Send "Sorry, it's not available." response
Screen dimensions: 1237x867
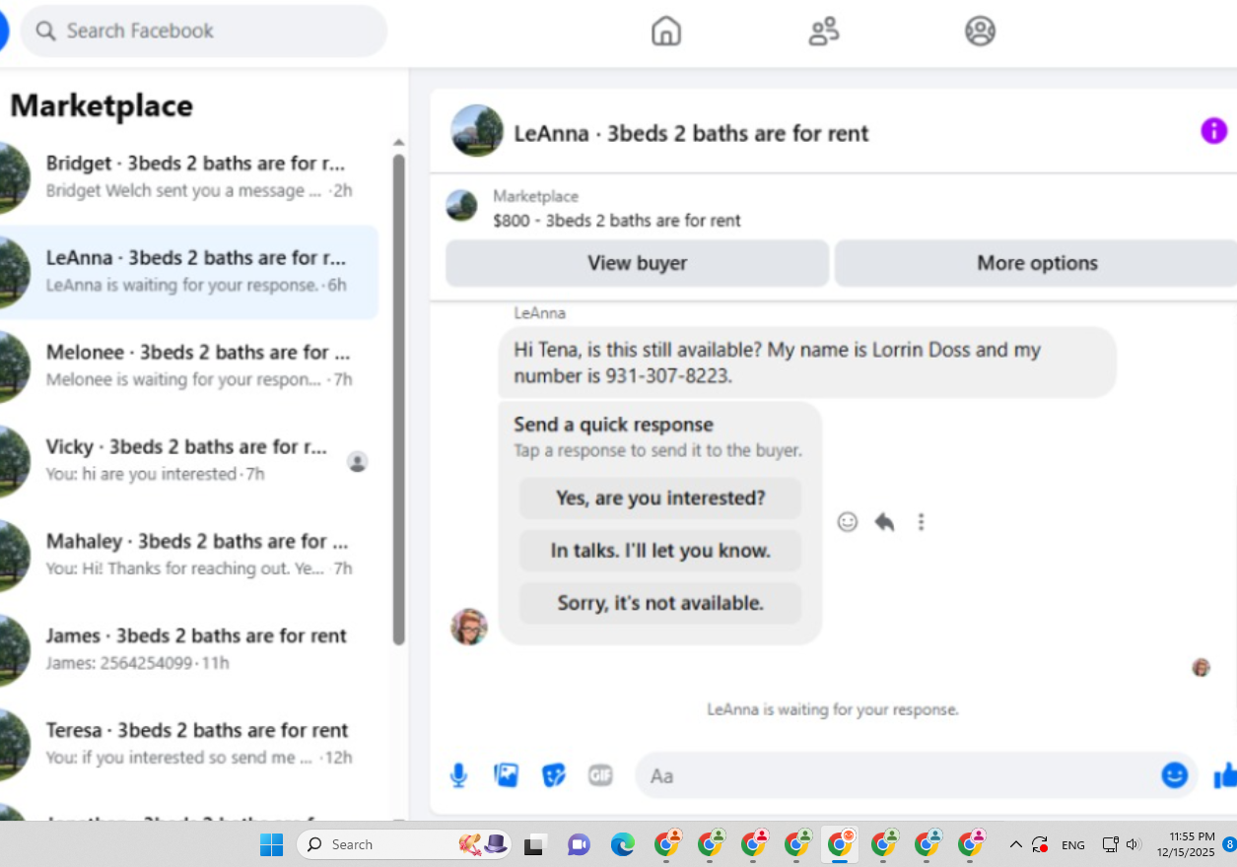[660, 603]
